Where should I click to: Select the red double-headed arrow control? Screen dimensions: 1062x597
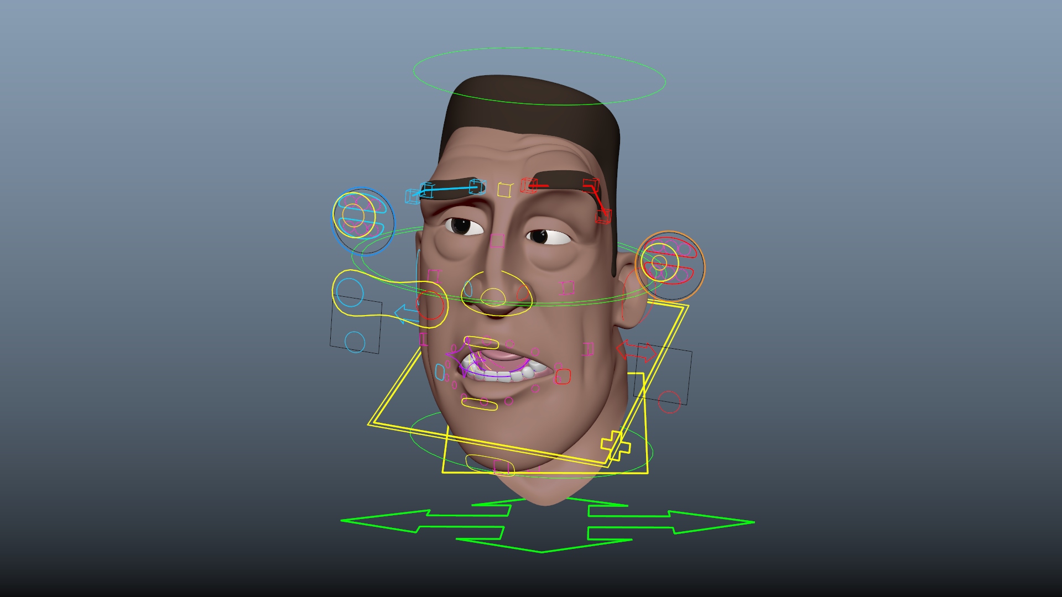[636, 350]
